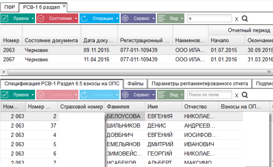Sort by Страховой номер column header

81,107
